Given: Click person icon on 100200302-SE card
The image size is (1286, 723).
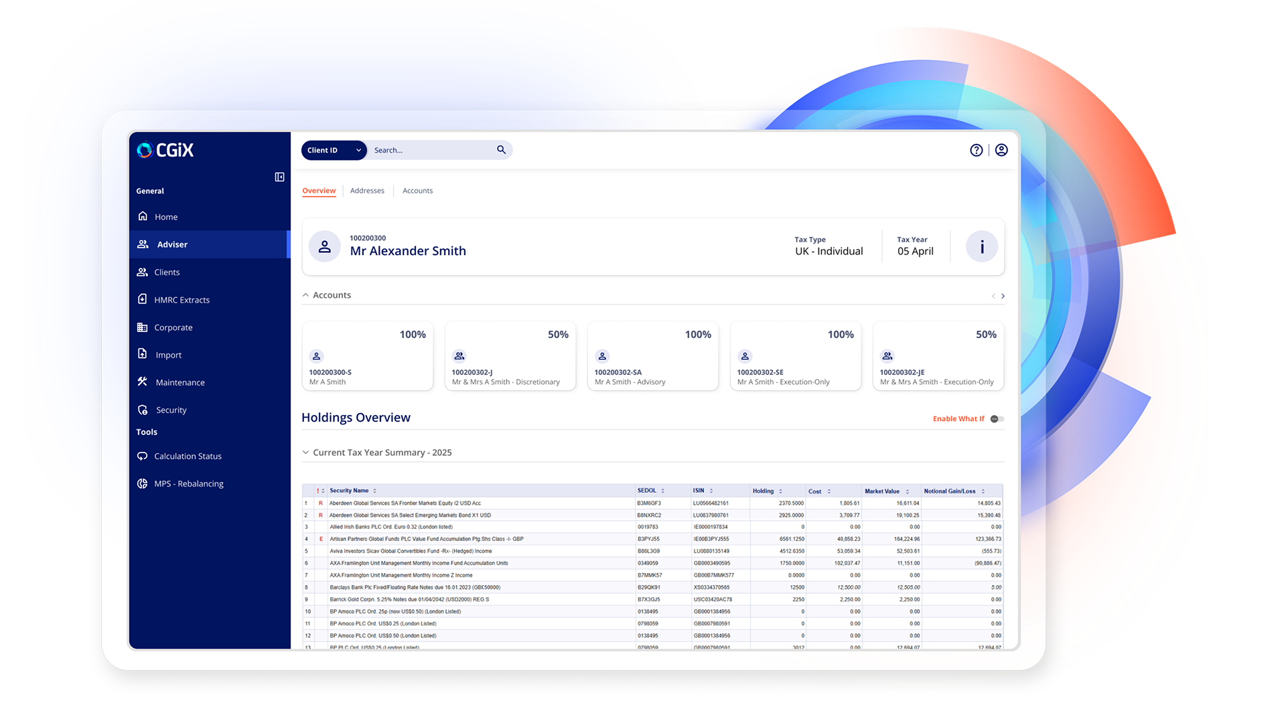Looking at the screenshot, I should click(x=745, y=356).
